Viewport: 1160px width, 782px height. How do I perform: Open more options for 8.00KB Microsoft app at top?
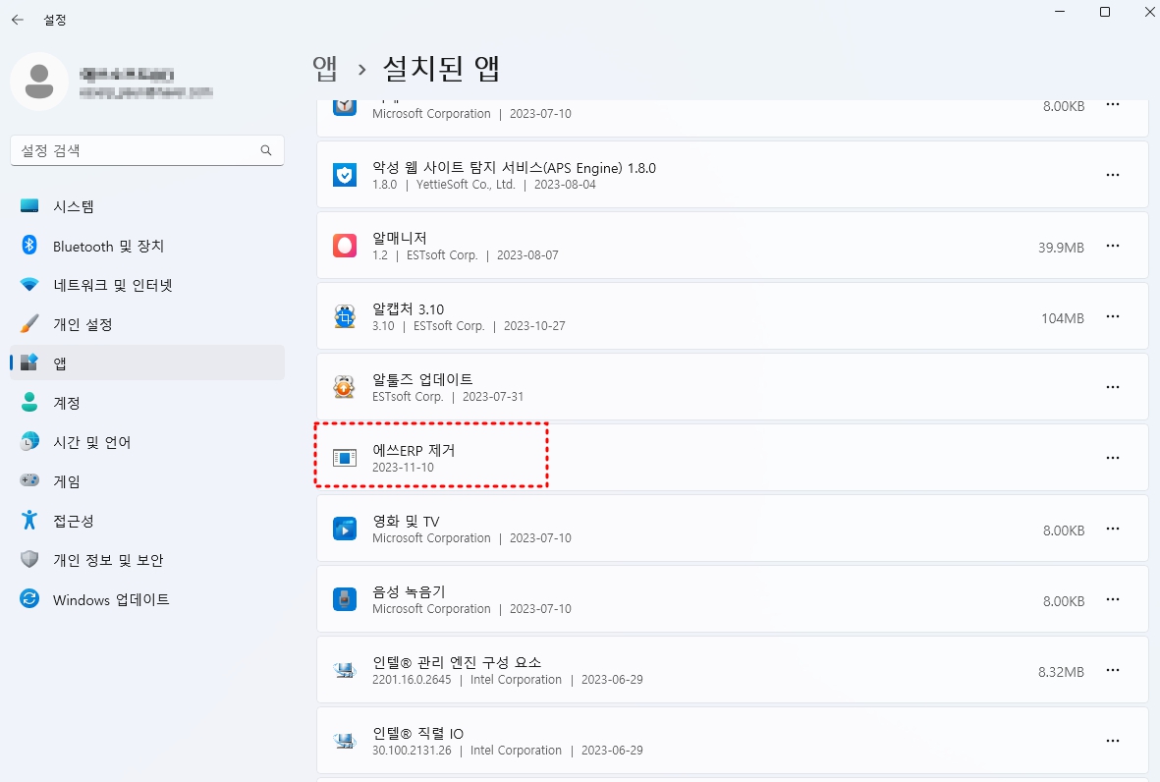pyautogui.click(x=1113, y=105)
